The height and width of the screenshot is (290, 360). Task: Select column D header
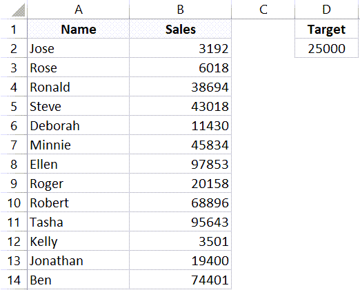click(326, 10)
